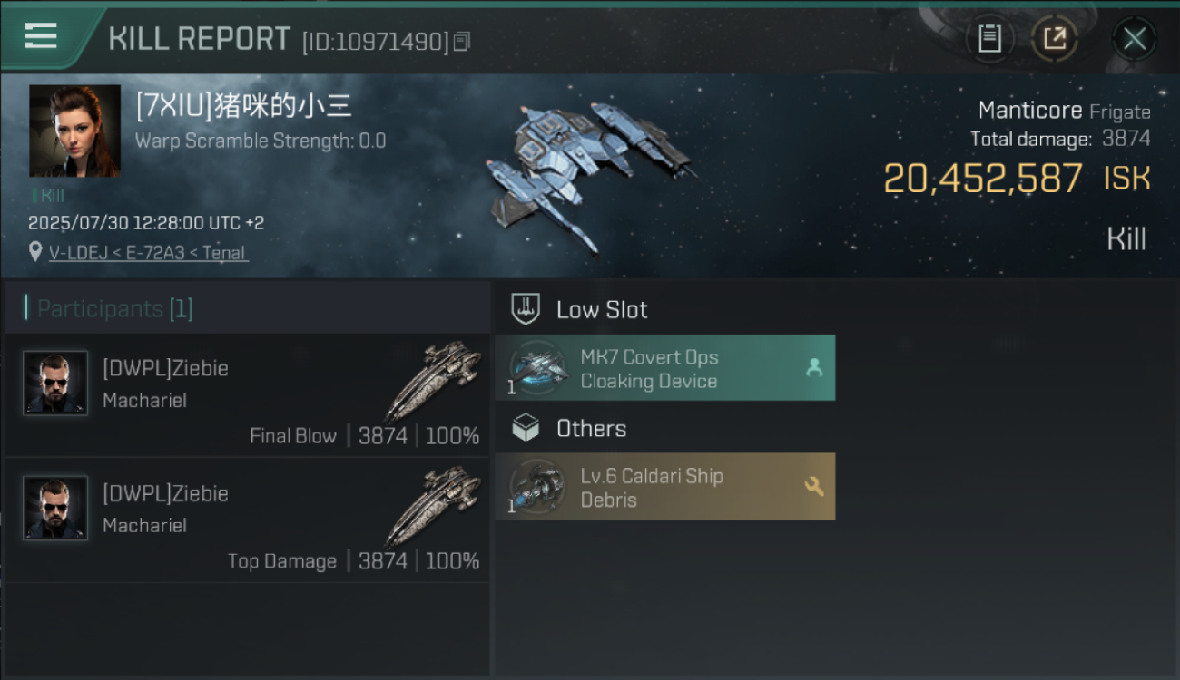Viewport: 1180px width, 680px height.
Task: Open the clipboard report icon
Action: [989, 39]
